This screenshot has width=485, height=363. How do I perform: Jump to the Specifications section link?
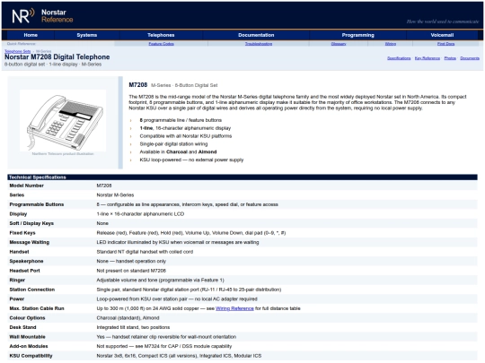399,58
